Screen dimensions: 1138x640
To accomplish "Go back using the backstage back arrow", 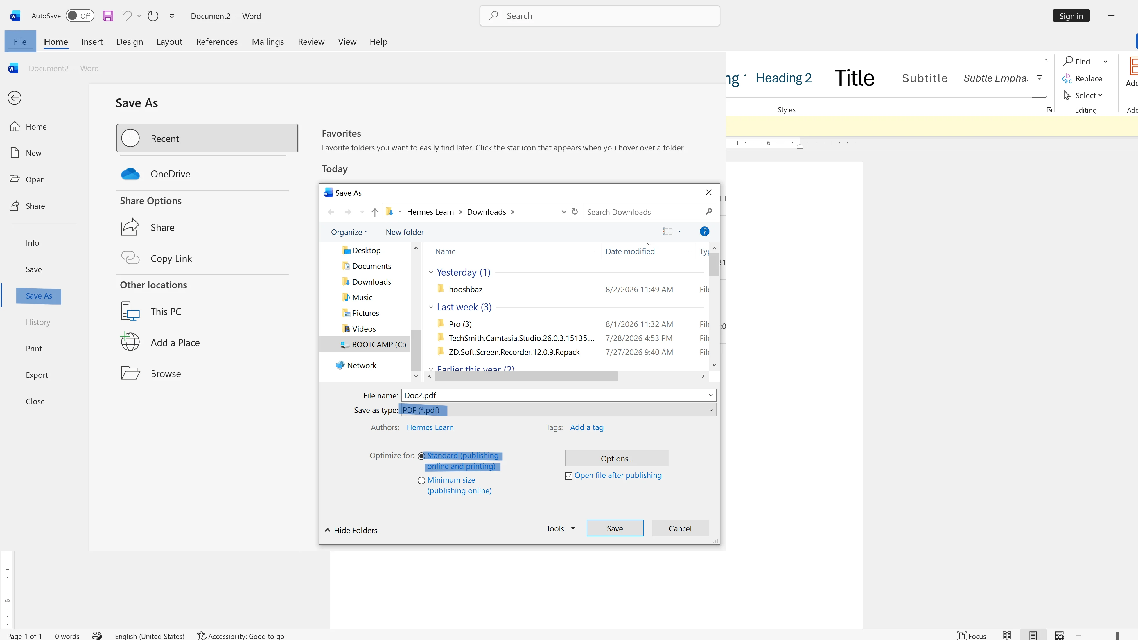I will point(15,98).
